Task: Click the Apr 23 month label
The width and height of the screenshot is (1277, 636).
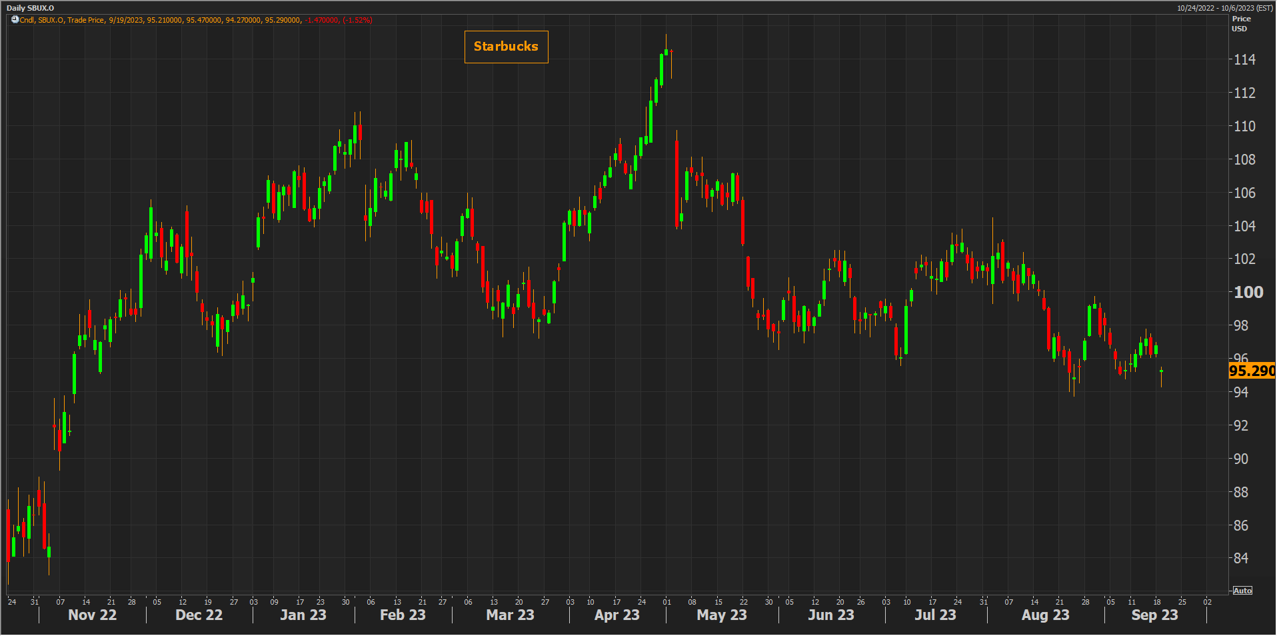Action: tap(617, 615)
